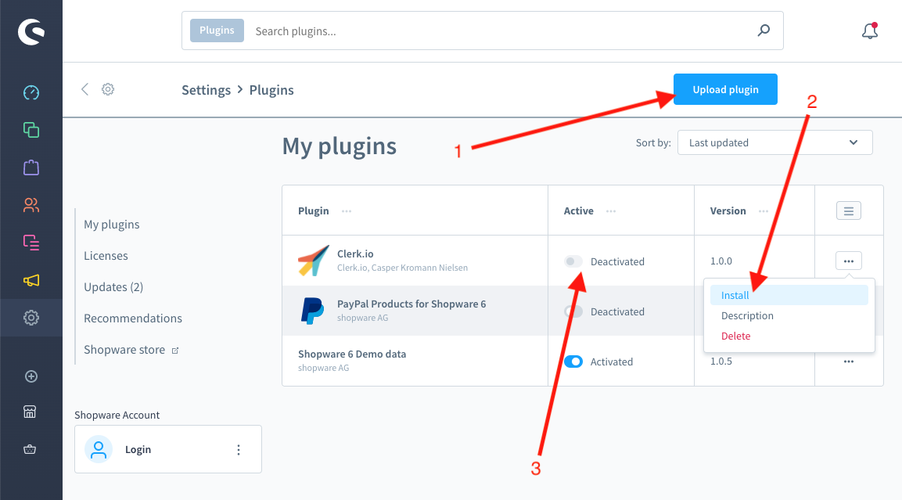
Task: Toggle Clerk.io plugin active switch
Action: pyautogui.click(x=573, y=261)
